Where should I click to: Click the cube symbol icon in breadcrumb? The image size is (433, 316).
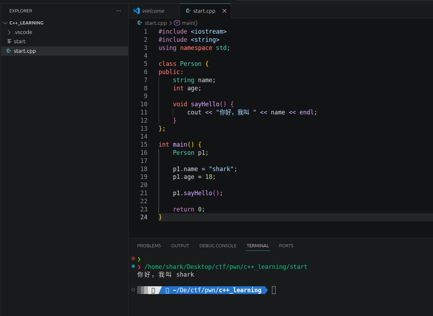[177, 23]
